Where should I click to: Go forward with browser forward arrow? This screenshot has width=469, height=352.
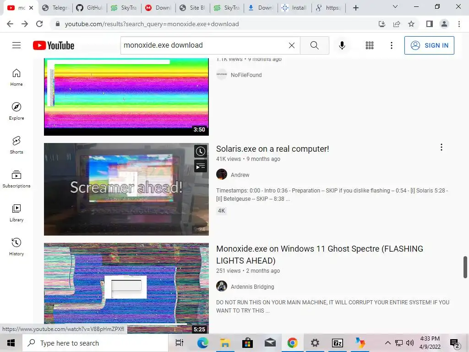[x=25, y=24]
